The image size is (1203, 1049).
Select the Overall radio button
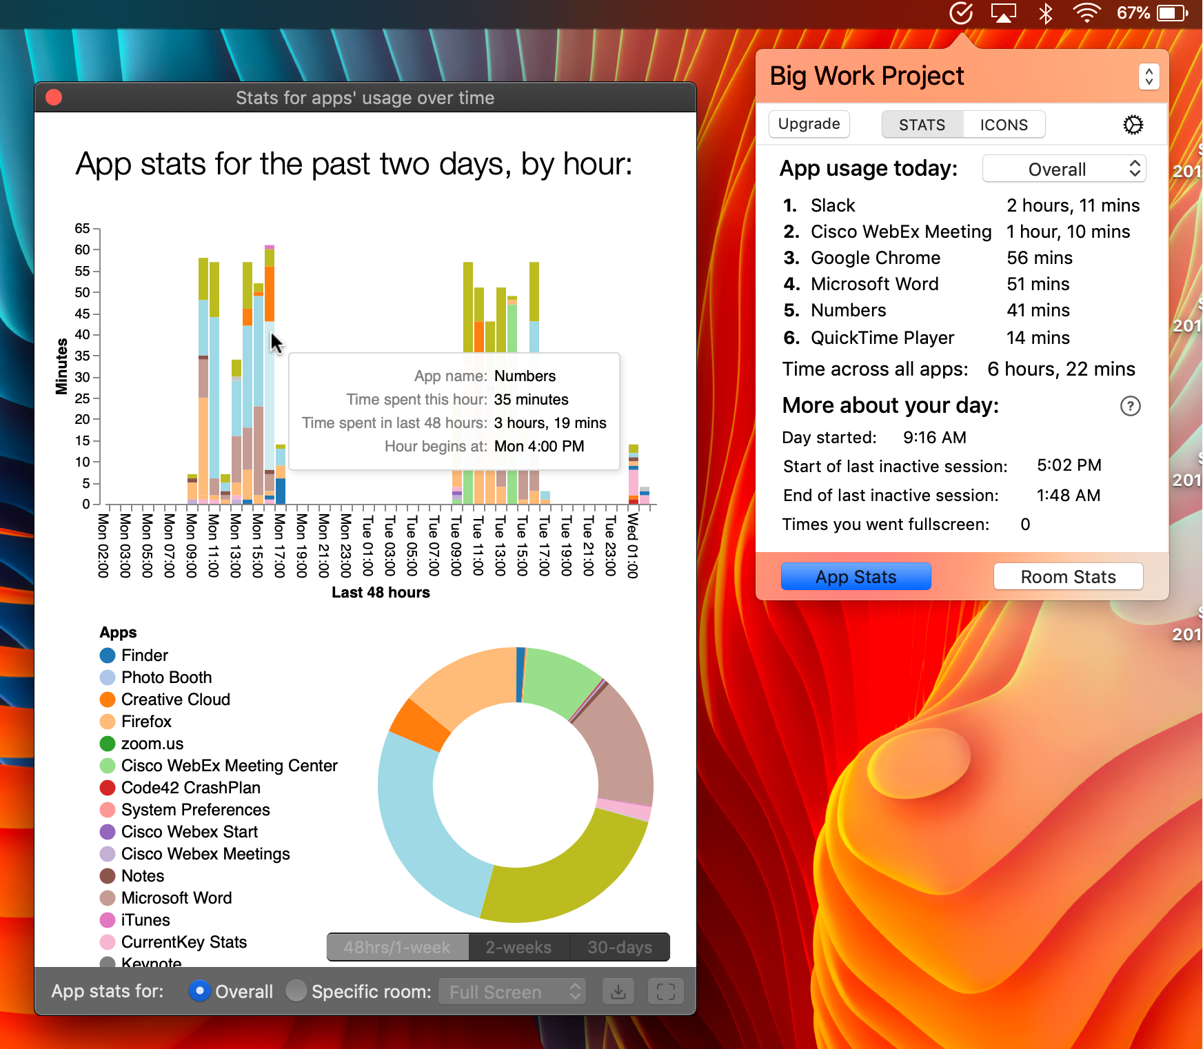pyautogui.click(x=199, y=991)
